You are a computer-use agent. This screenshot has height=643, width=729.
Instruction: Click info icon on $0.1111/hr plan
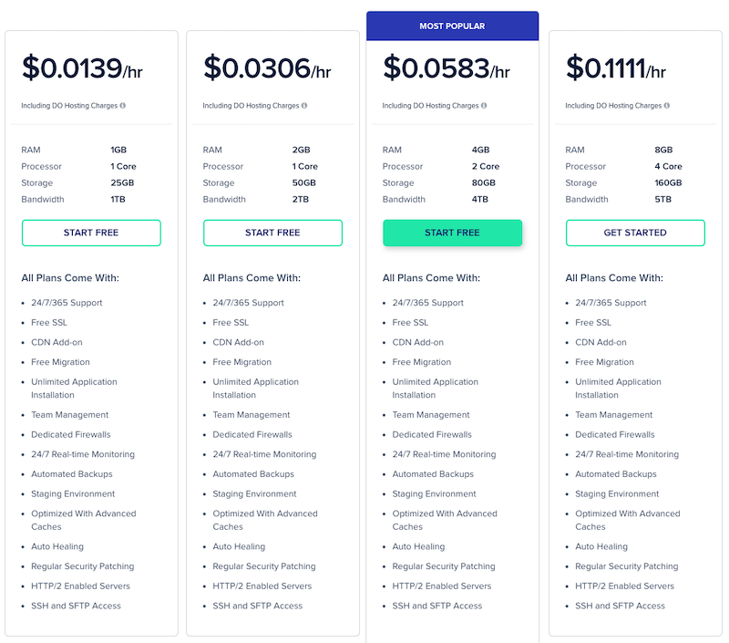click(x=667, y=106)
